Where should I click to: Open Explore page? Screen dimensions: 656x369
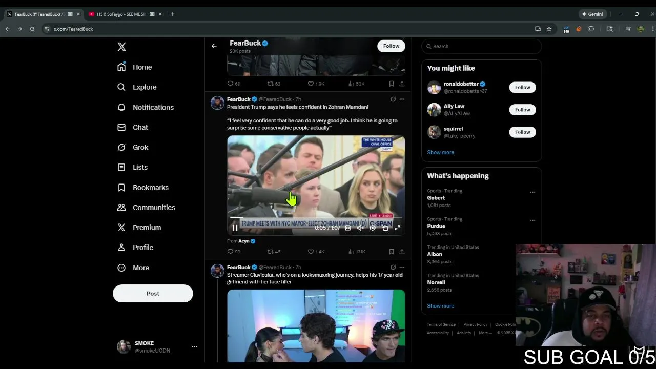[x=137, y=87]
